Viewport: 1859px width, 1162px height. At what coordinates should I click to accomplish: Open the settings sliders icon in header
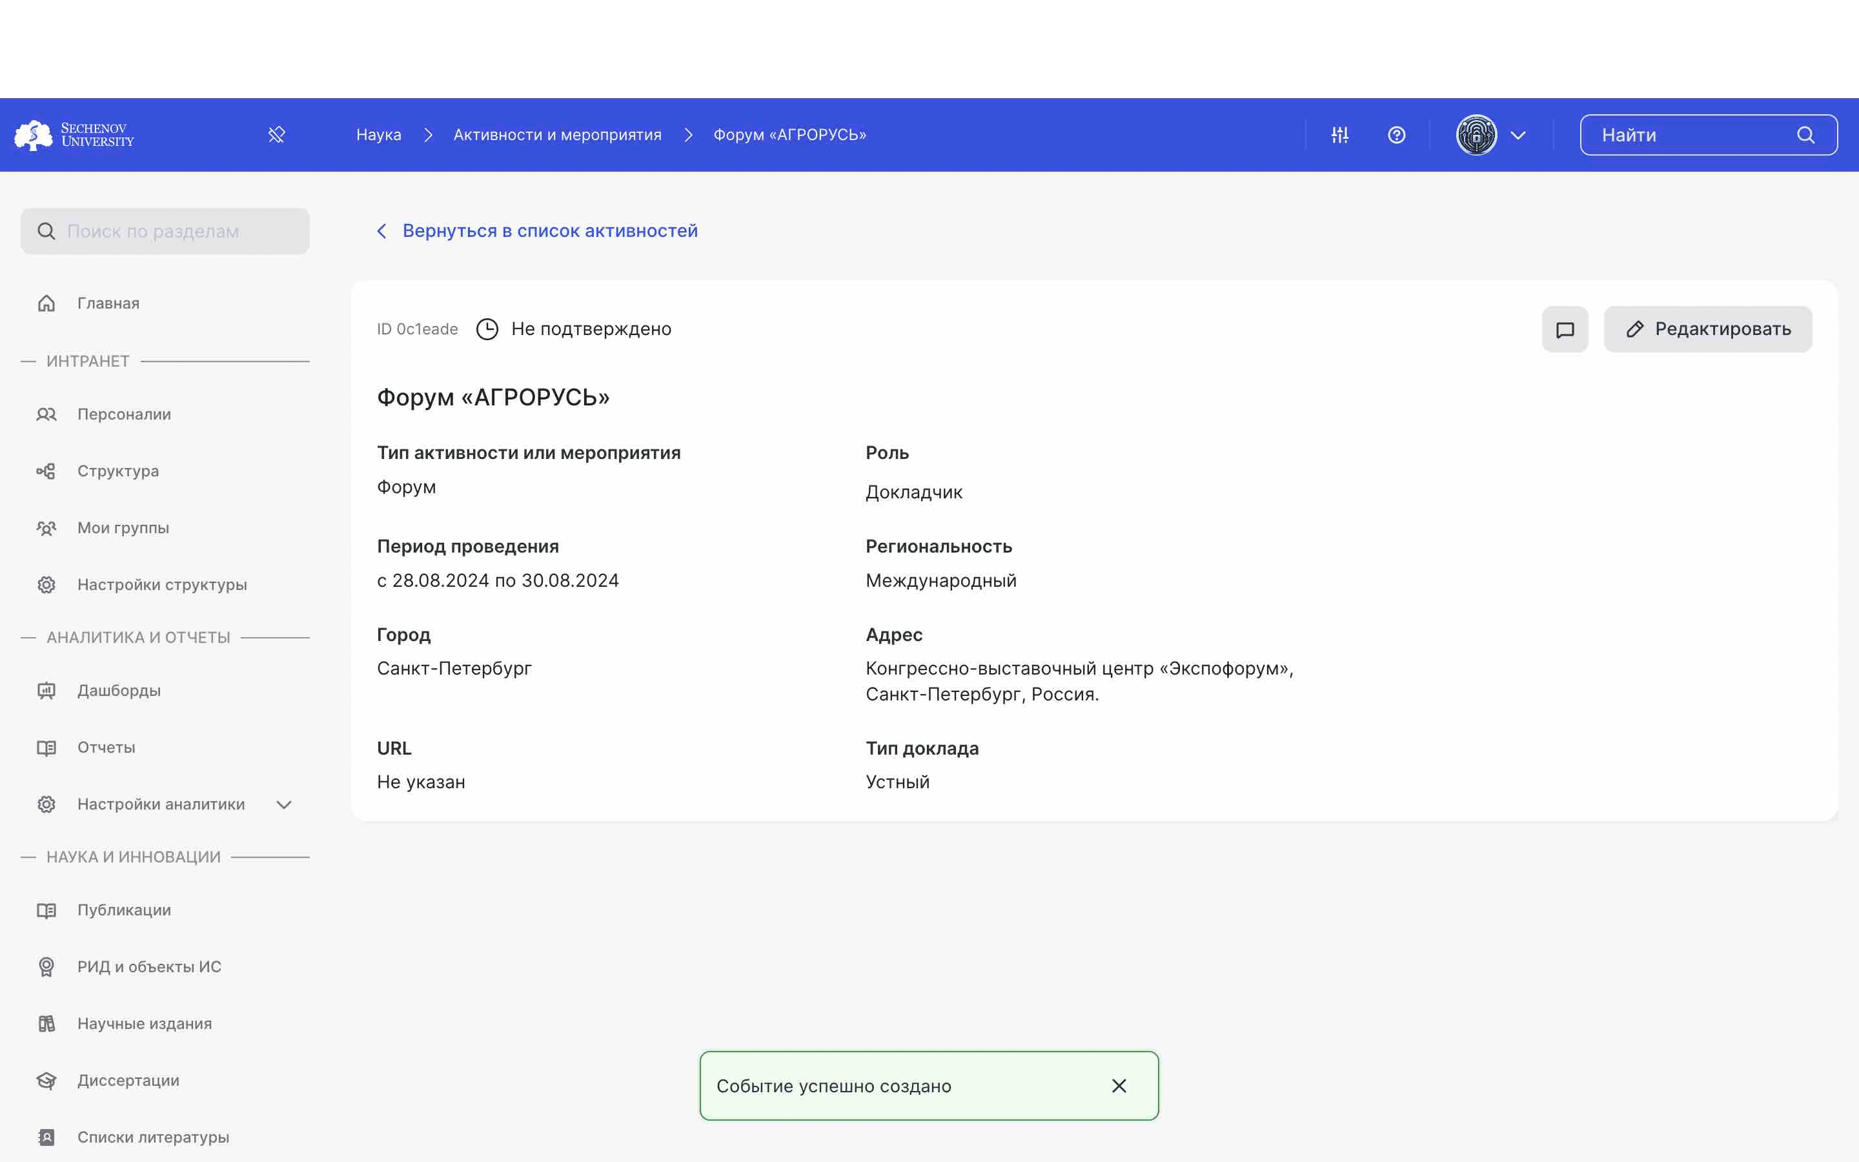pos(1340,136)
